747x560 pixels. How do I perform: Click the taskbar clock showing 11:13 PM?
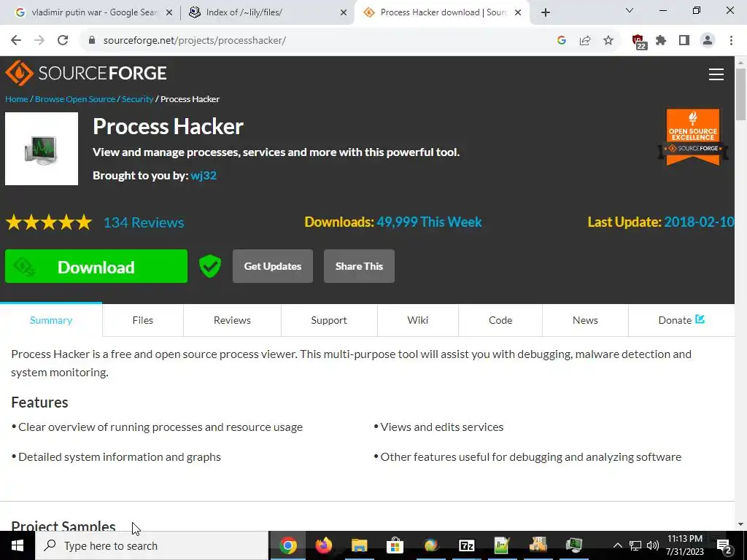(684, 545)
